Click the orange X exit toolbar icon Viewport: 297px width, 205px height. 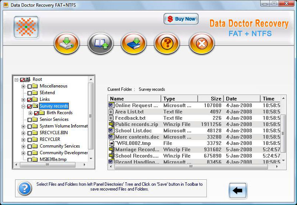click(202, 43)
